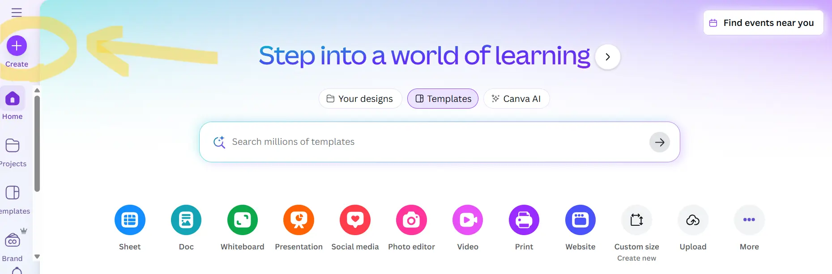Open Projects folder in sidebar

13,146
